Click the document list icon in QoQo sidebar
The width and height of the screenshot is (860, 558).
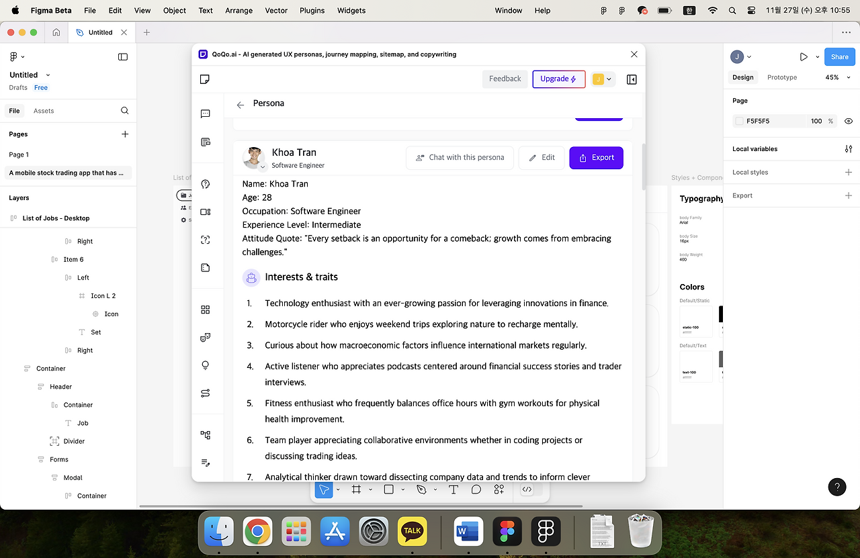pos(206,142)
